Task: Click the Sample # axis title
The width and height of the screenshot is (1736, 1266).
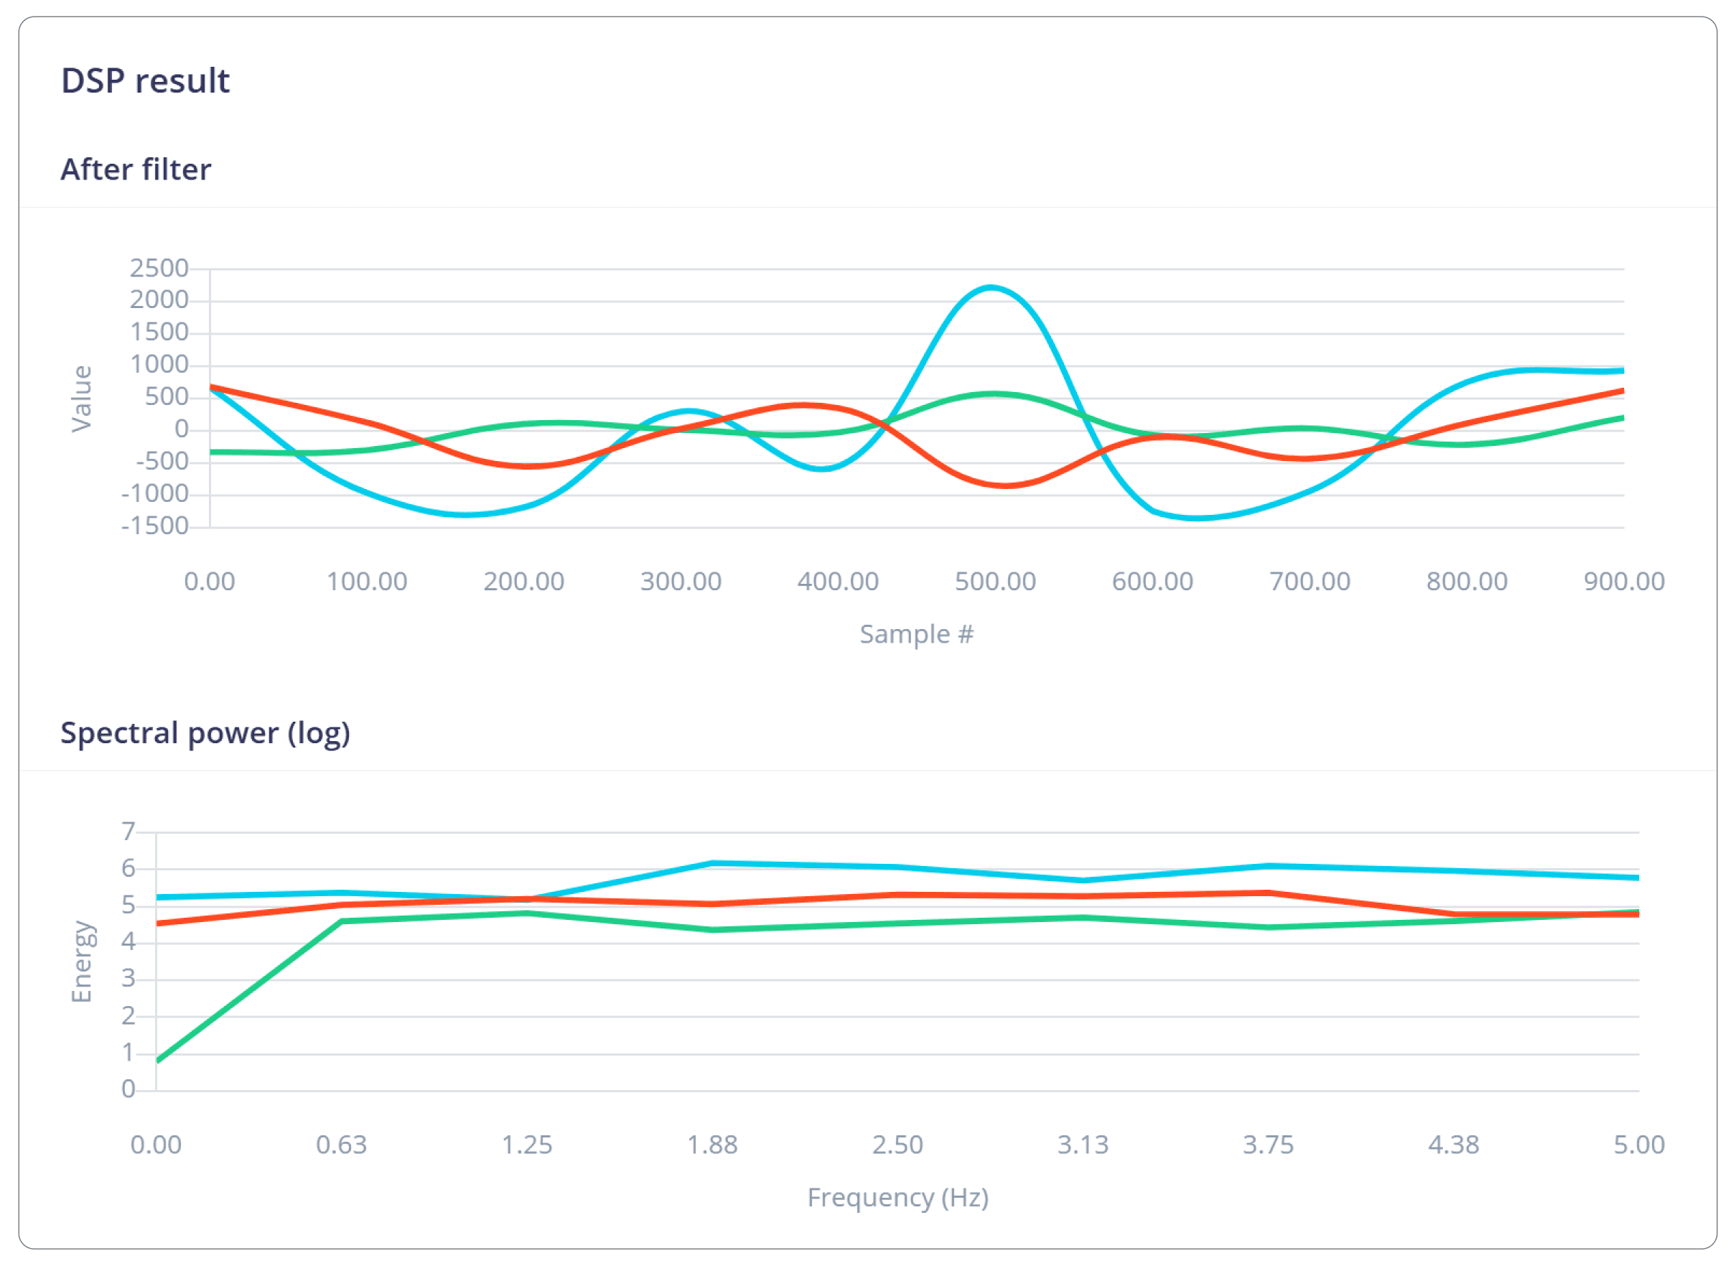Action: (x=916, y=635)
